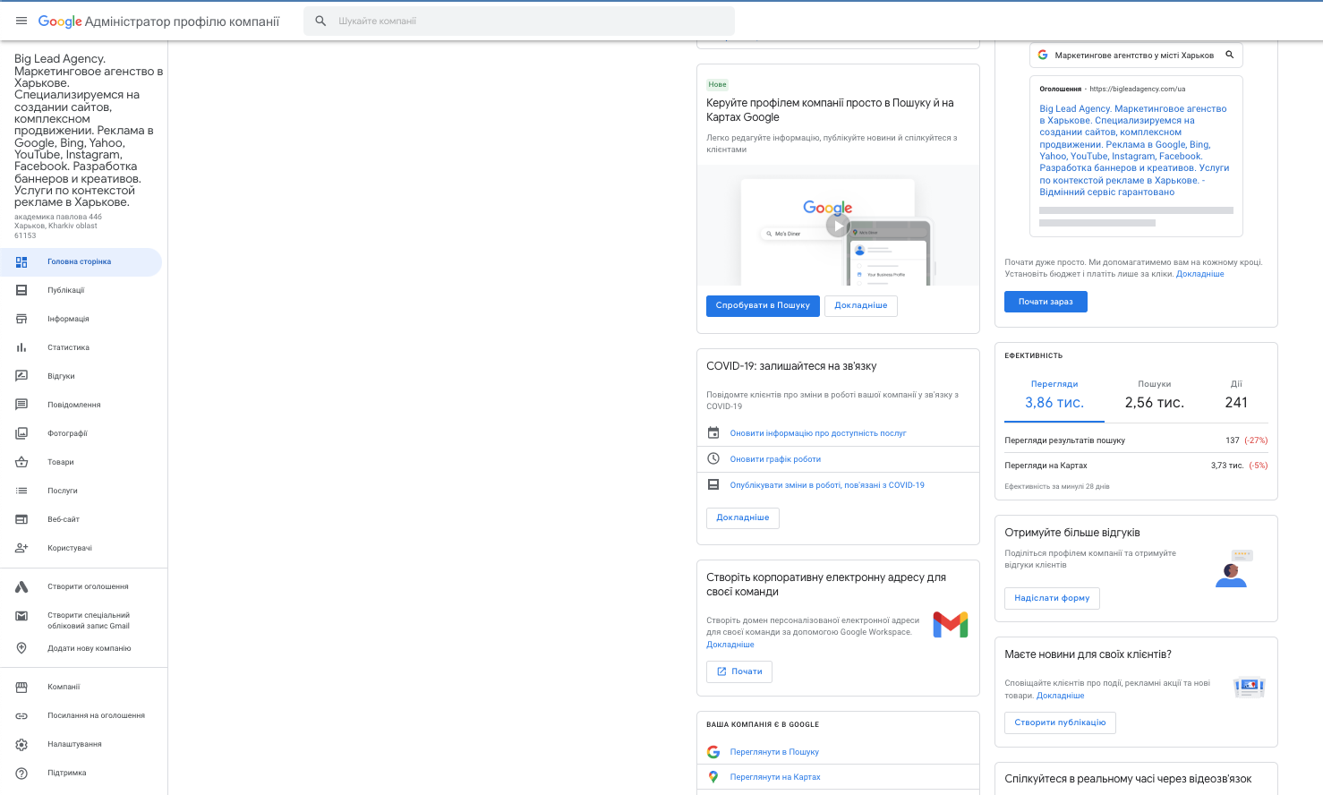The width and height of the screenshot is (1323, 795).
Task: Open the Оновити графік роботи link
Action: pos(775,459)
